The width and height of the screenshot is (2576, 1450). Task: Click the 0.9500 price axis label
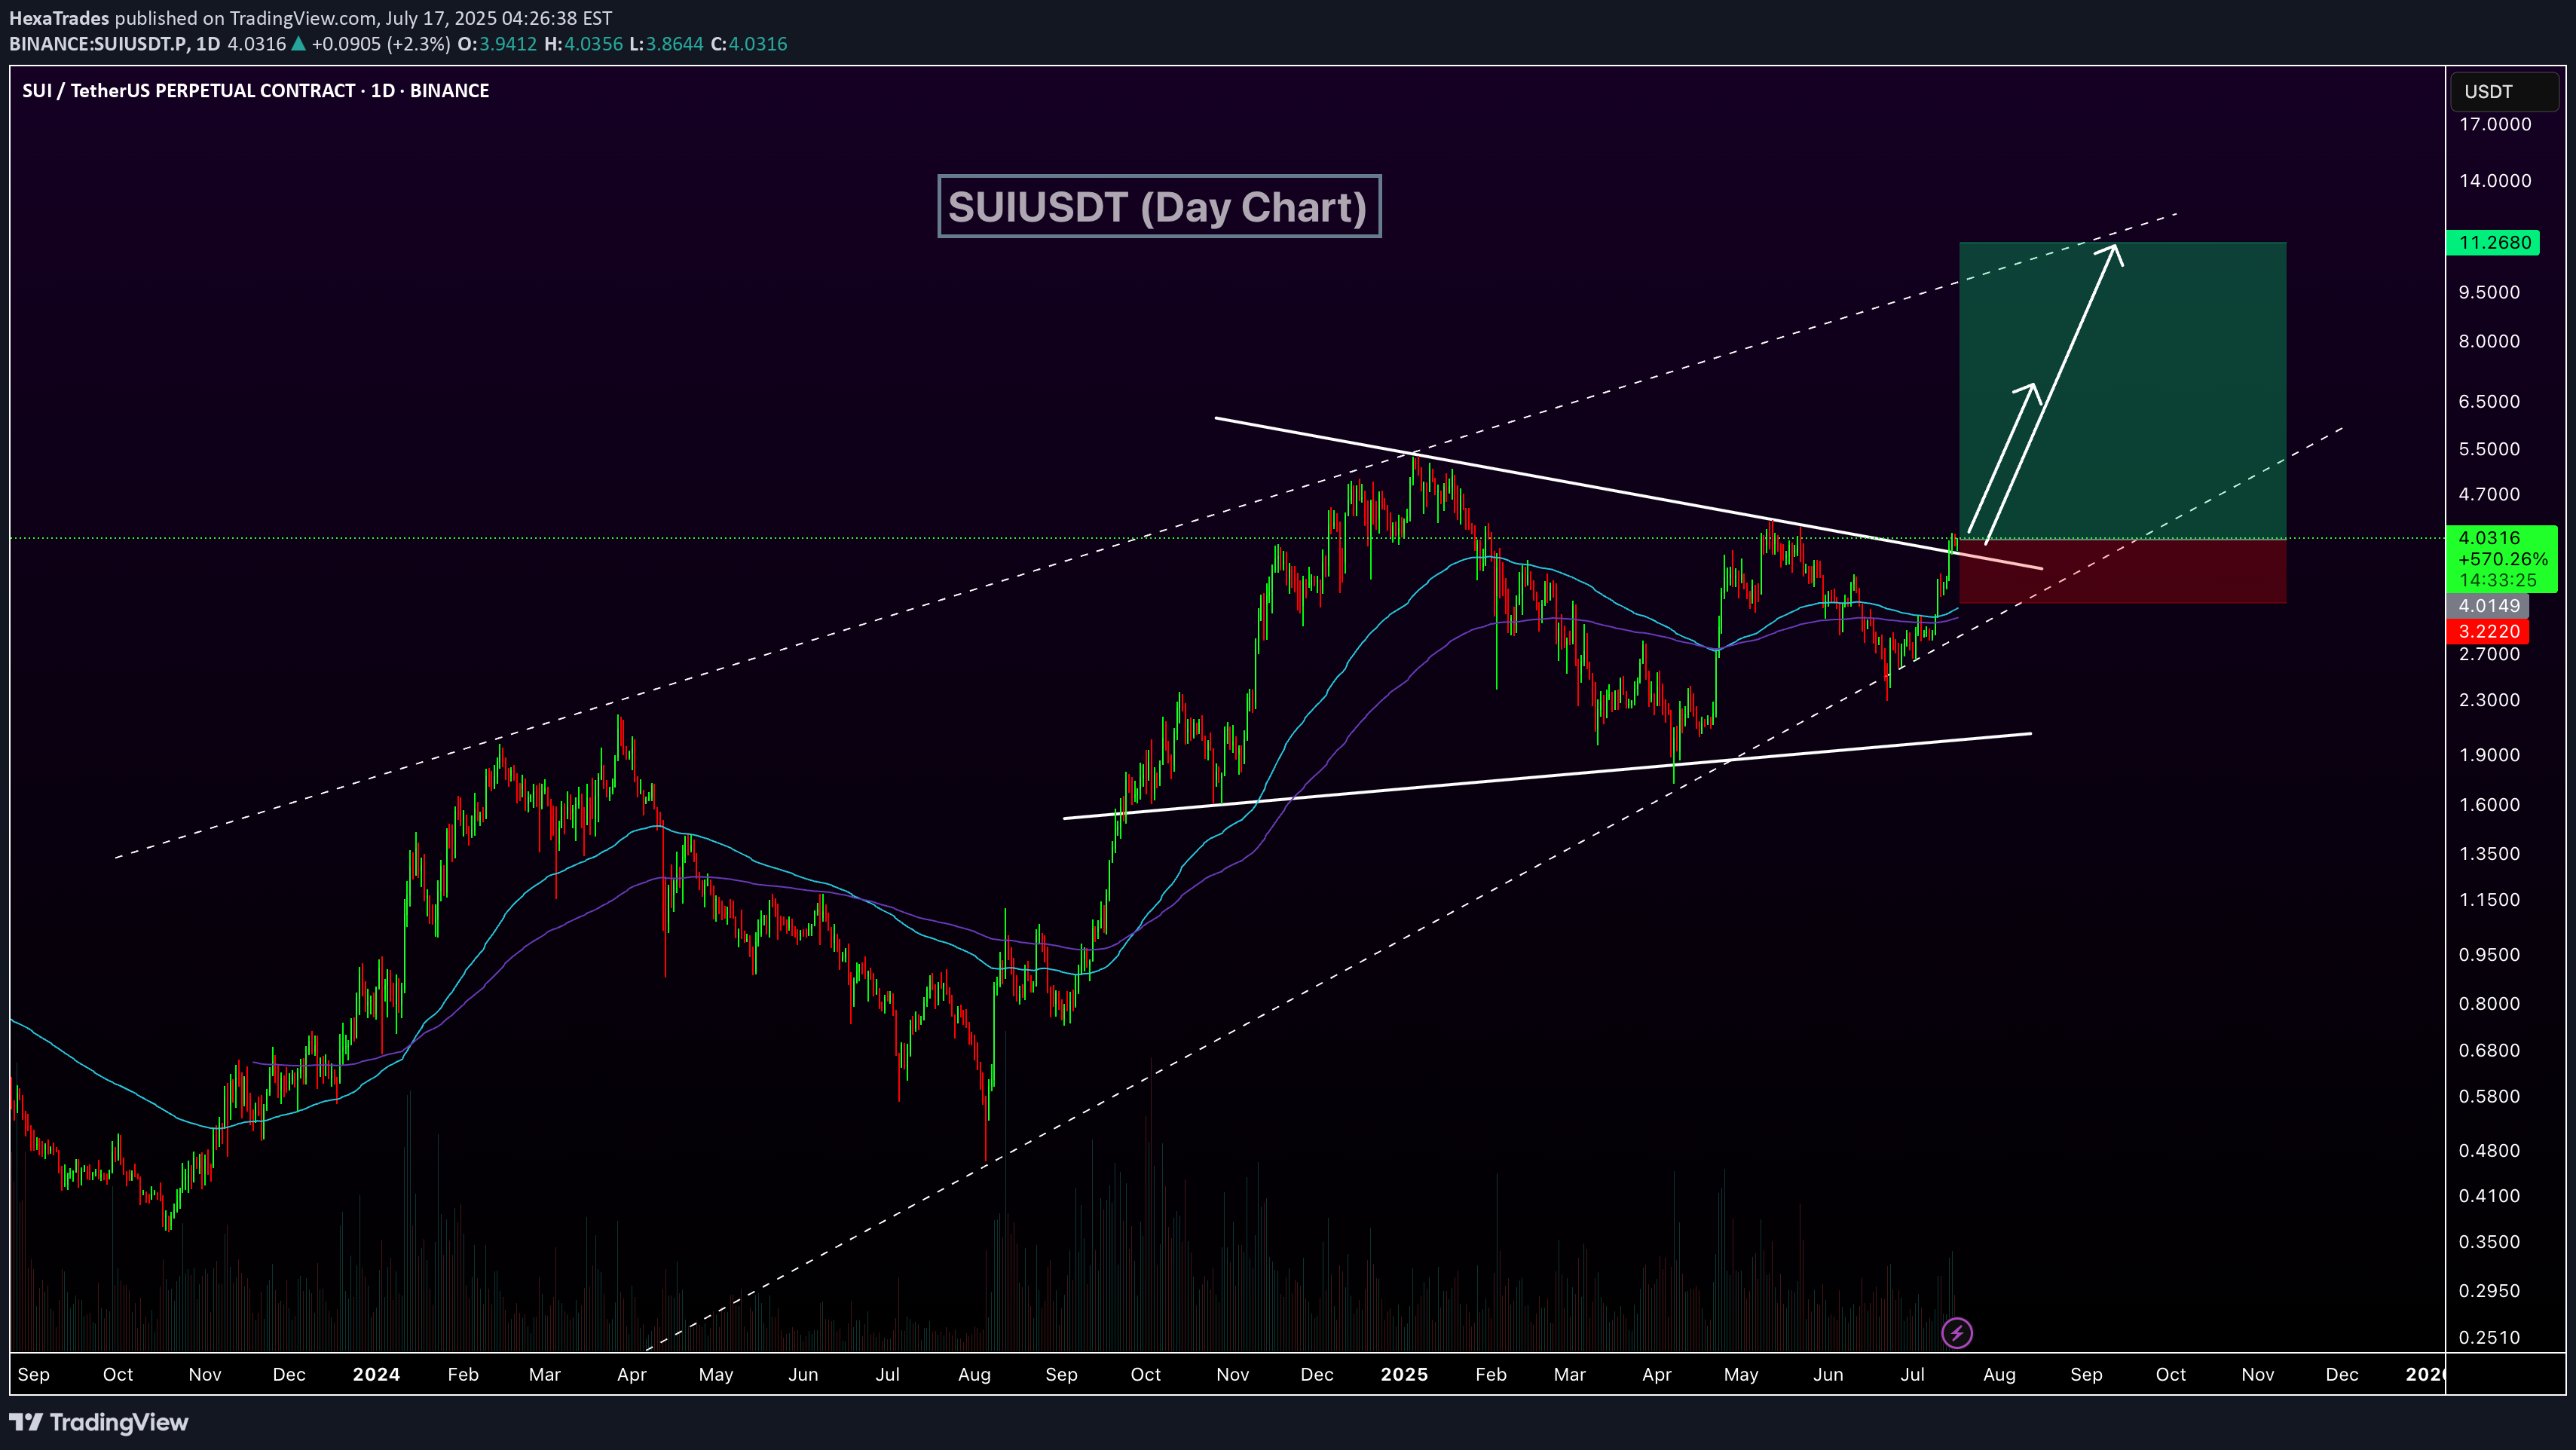point(2489,955)
